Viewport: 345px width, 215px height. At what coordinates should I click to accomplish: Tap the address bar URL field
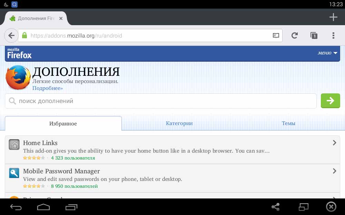[150, 35]
